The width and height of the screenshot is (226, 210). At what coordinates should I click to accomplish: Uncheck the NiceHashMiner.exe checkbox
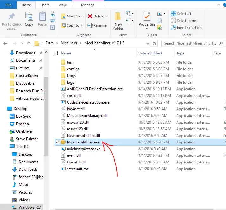click(x=58, y=142)
